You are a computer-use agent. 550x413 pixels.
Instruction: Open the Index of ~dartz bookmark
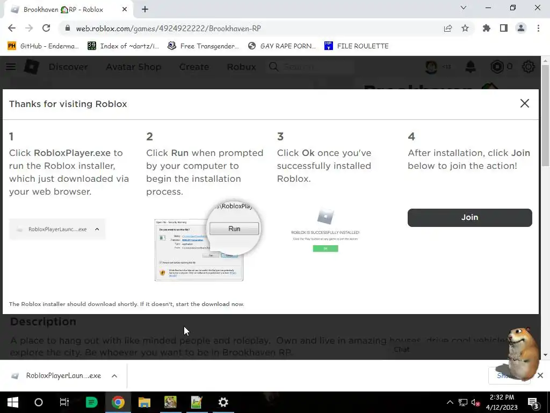click(124, 46)
